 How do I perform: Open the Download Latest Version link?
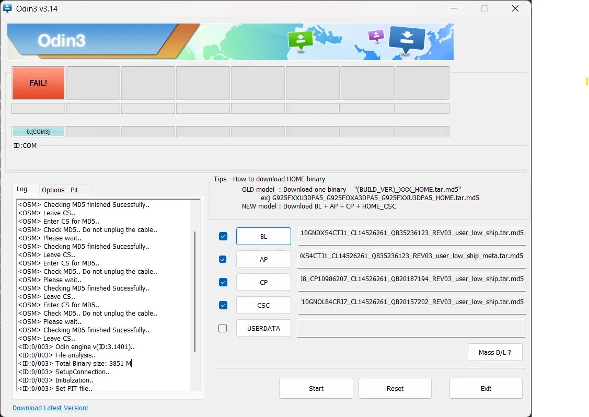pos(50,408)
